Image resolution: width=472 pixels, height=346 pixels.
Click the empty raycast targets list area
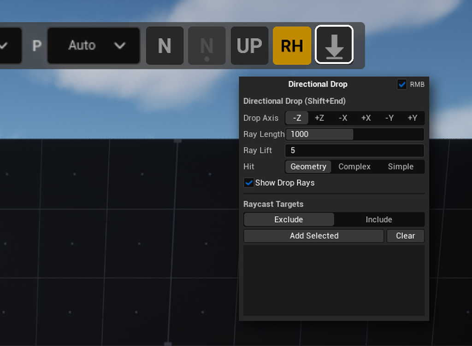334,280
